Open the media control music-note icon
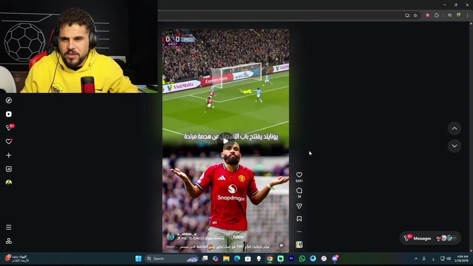The image size is (473, 266). [x=450, y=16]
